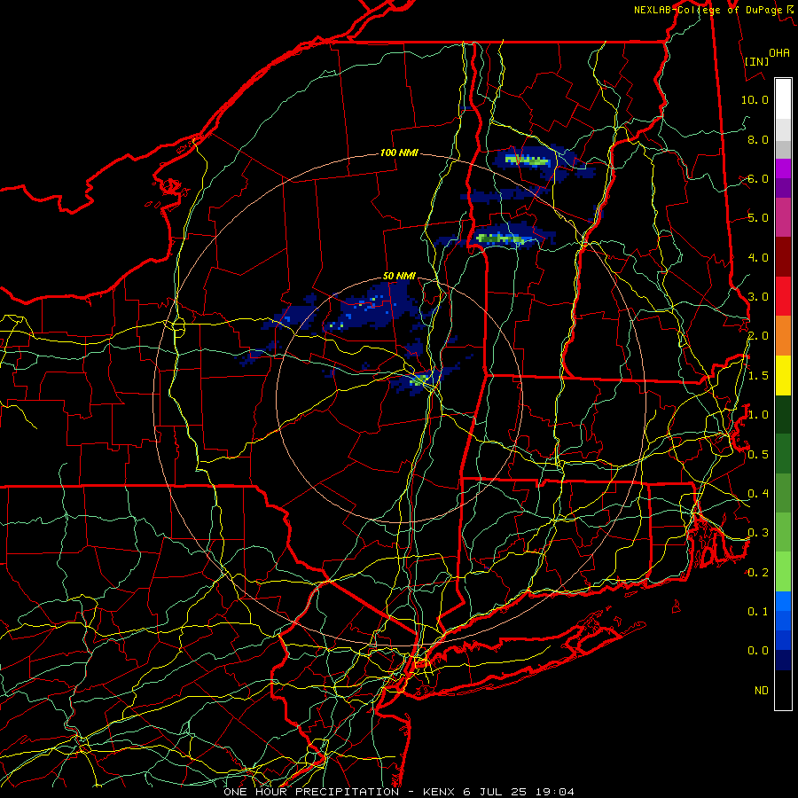The width and height of the screenshot is (798, 798).
Task: Click the ND legend label
Action: click(762, 690)
